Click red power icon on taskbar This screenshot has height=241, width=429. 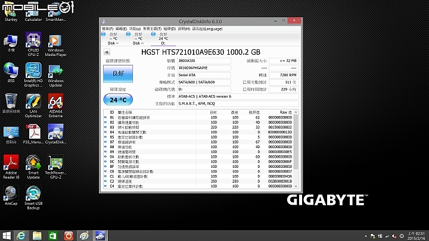click(x=69, y=236)
